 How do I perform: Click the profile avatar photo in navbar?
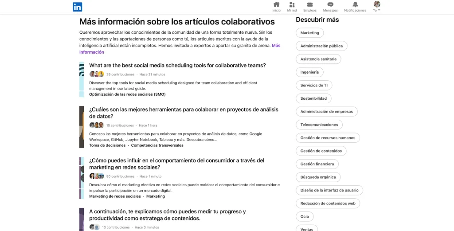coord(377,4)
